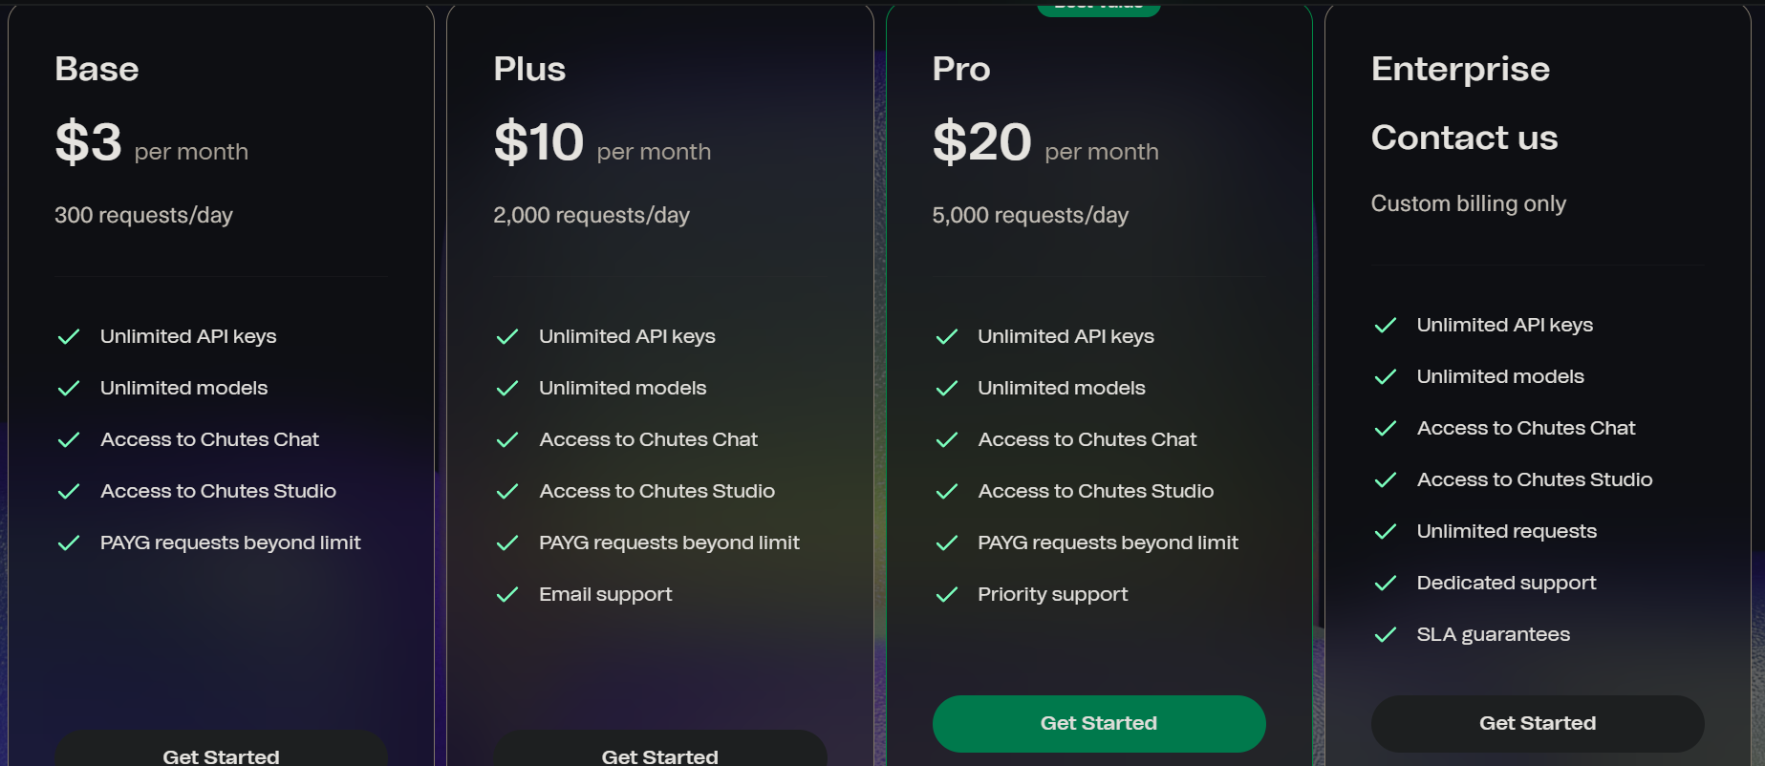Click the Pro plan $20 price
Image resolution: width=1765 pixels, height=766 pixels.
982,142
